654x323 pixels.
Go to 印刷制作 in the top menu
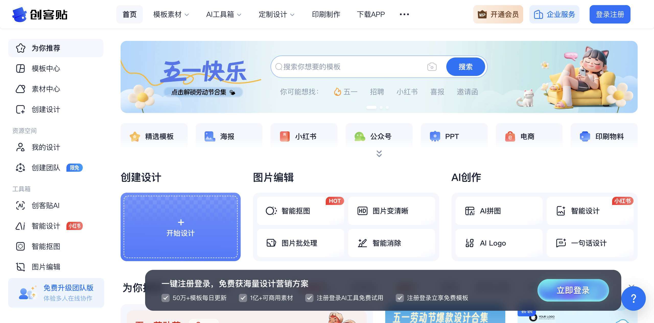pyautogui.click(x=326, y=15)
